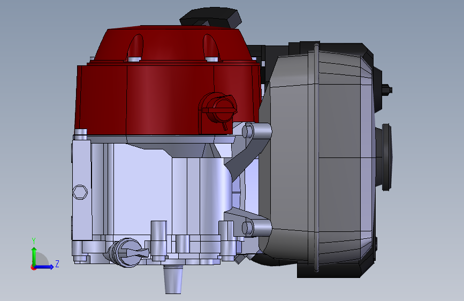Select the small black bolt at upper right

(387, 89)
